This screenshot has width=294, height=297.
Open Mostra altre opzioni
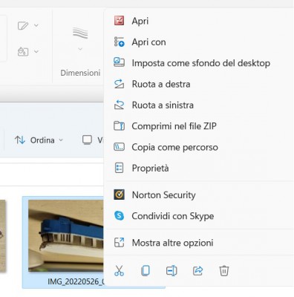199,243
